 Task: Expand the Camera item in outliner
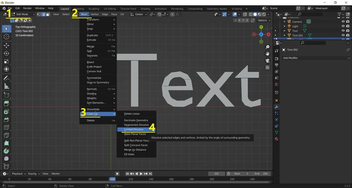point(285,22)
